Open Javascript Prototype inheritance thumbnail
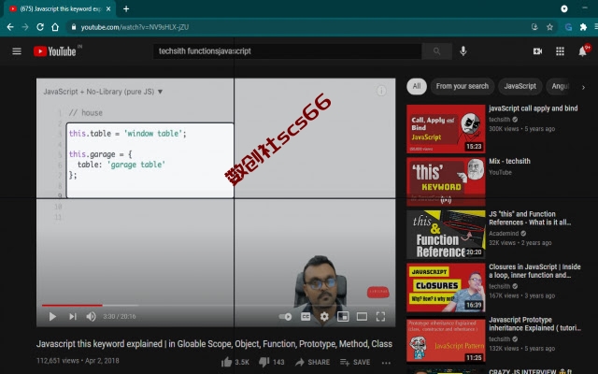 coord(446,340)
